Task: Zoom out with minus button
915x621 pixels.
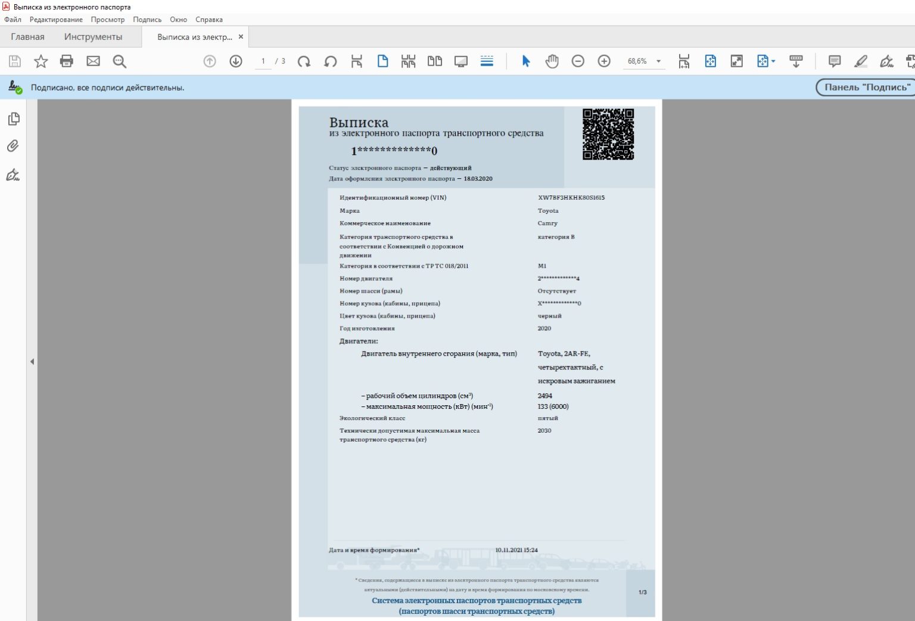Action: [x=578, y=61]
